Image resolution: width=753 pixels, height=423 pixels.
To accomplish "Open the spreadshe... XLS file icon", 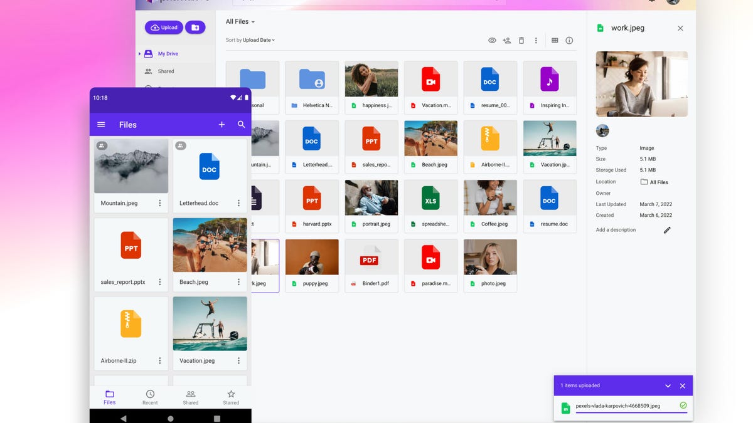I will 430,198.
